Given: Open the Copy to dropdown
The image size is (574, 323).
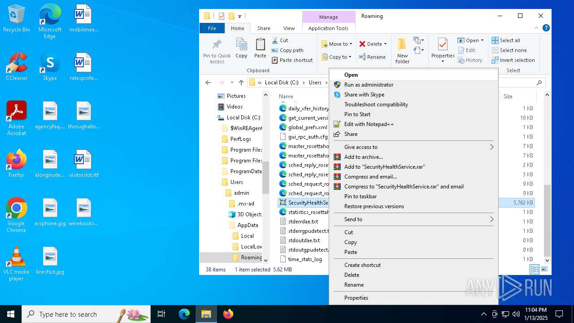Looking at the screenshot, I should pyautogui.click(x=350, y=57).
